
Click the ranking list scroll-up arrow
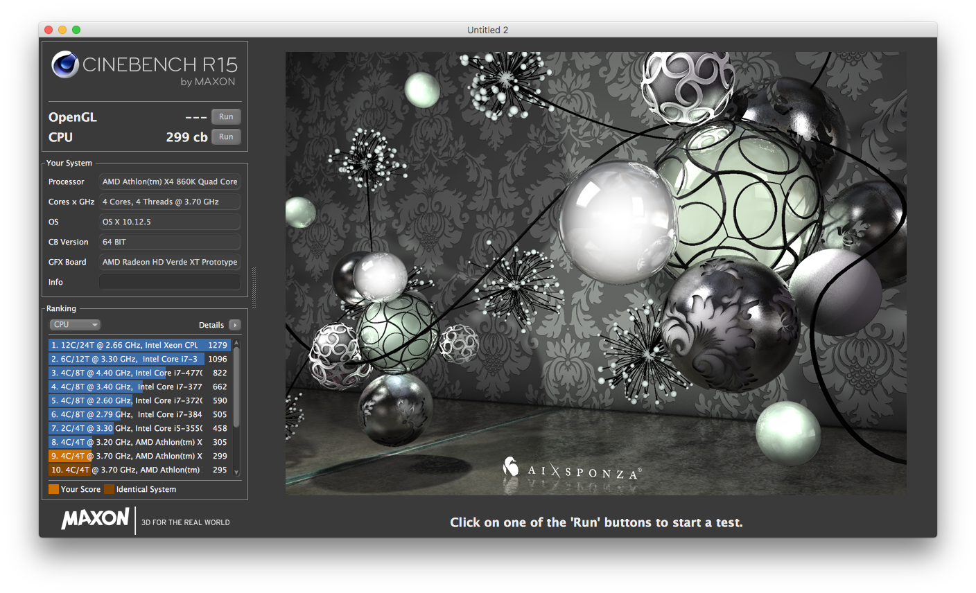(x=236, y=343)
